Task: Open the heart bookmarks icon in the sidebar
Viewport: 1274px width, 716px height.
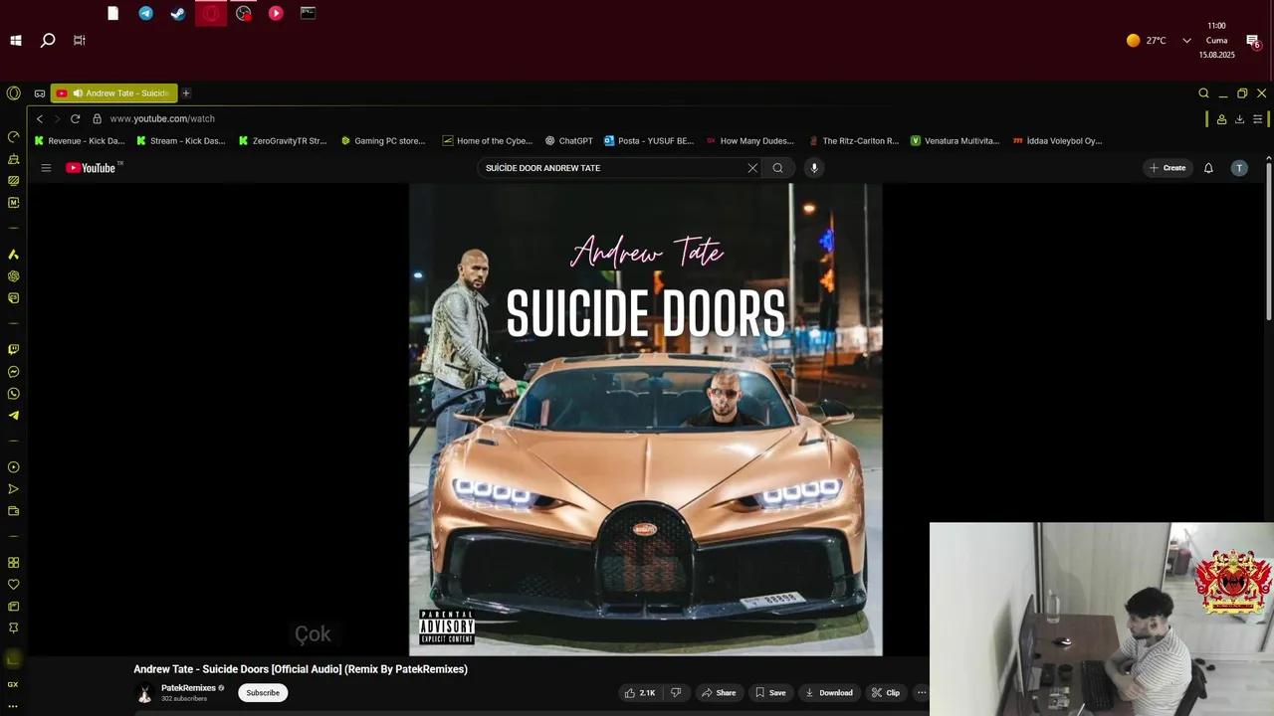Action: (x=13, y=585)
